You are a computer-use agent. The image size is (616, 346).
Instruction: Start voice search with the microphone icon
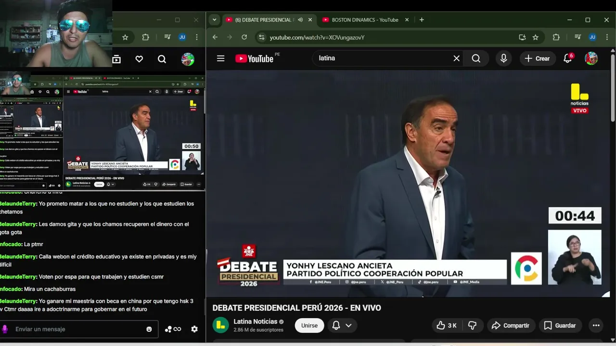pyautogui.click(x=503, y=58)
